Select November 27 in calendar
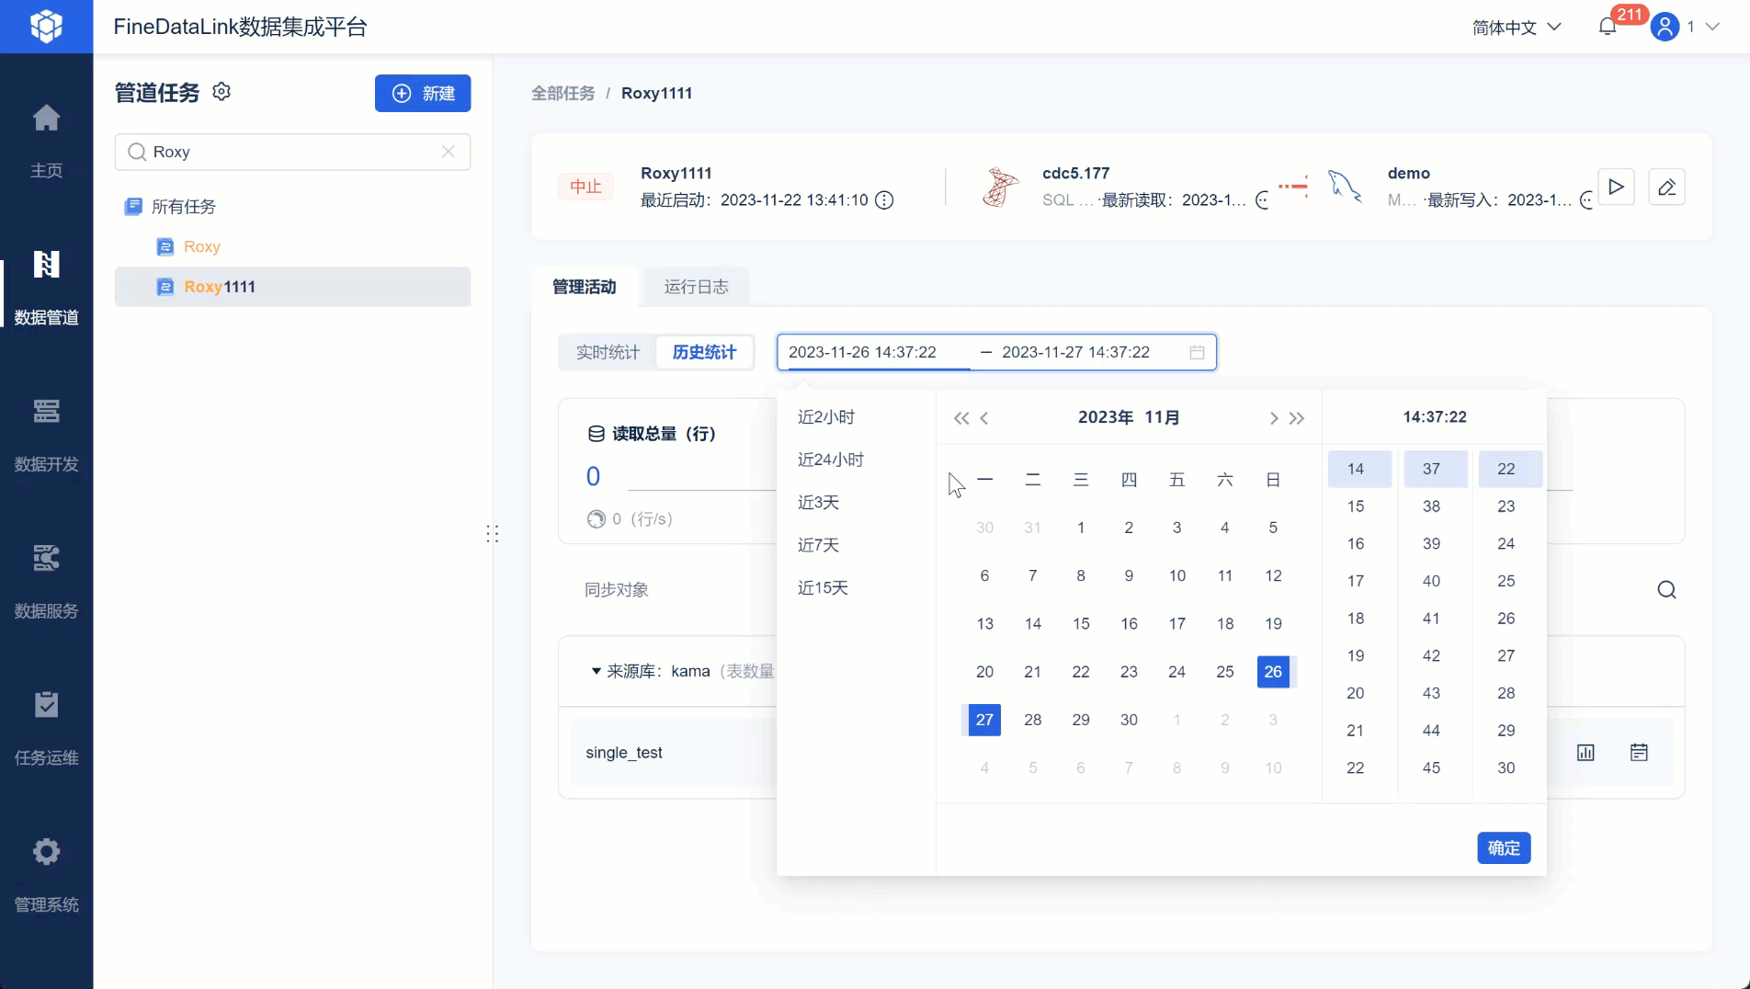 [984, 720]
